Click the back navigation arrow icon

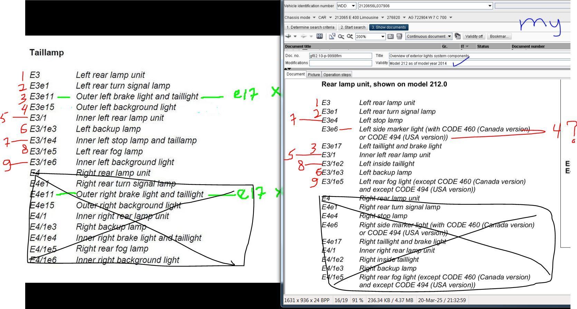[x=288, y=36]
